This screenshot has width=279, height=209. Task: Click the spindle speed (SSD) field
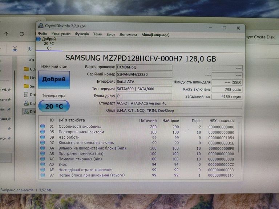pyautogui.click(x=227, y=82)
